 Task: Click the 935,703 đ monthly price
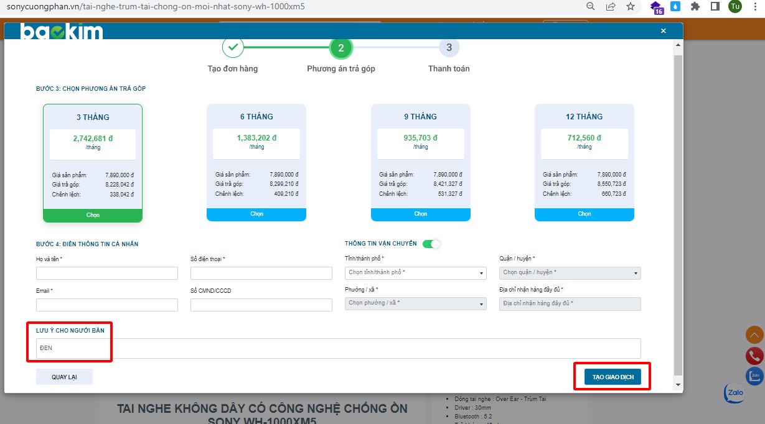[x=421, y=138]
